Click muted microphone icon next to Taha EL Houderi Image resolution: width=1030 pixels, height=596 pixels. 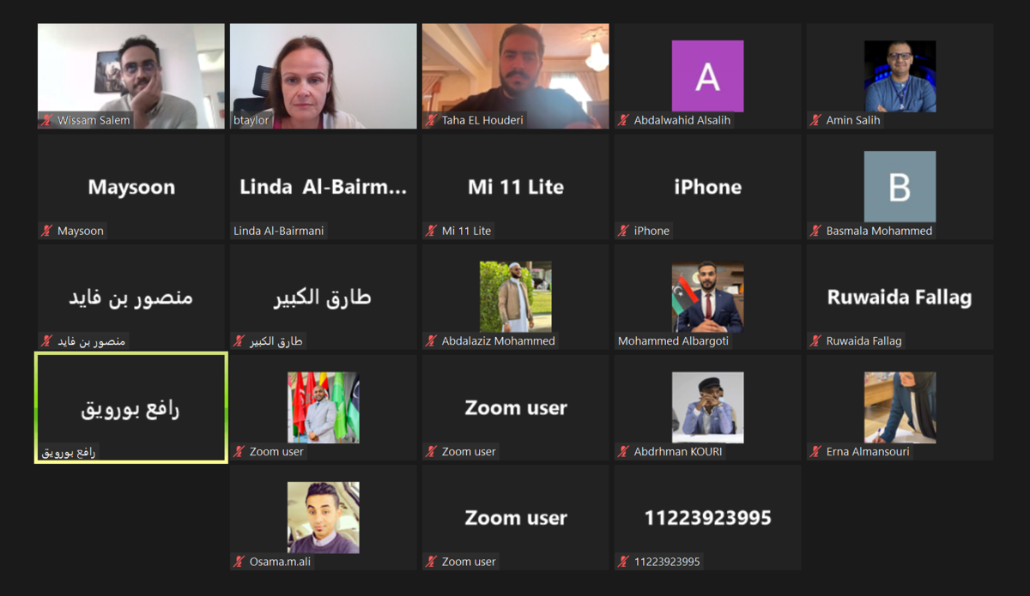432,121
